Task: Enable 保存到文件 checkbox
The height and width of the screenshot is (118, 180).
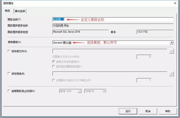Action: click(x=9, y=51)
